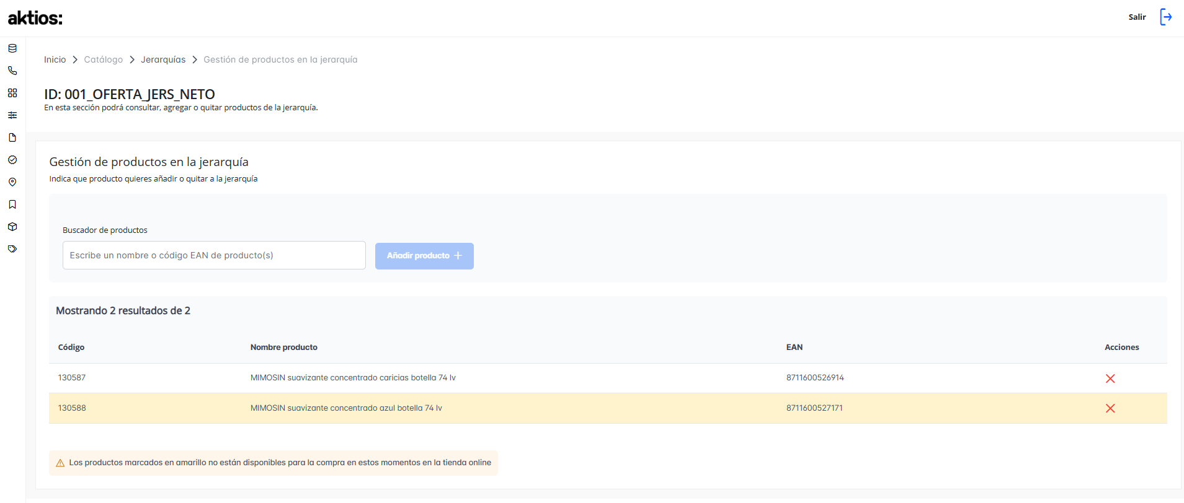
Task: Open the verified check badge sidebar icon
Action: tap(12, 160)
